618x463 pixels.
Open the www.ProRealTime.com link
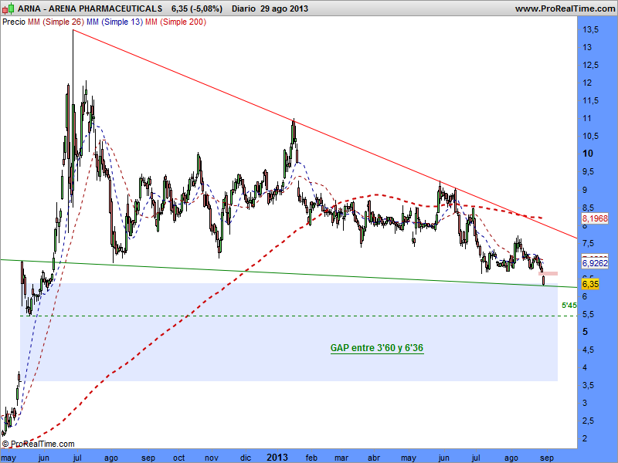(x=565, y=8)
